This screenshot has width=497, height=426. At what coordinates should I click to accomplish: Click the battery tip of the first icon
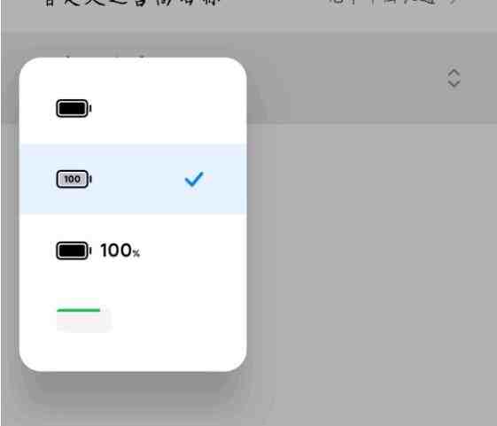[90, 108]
